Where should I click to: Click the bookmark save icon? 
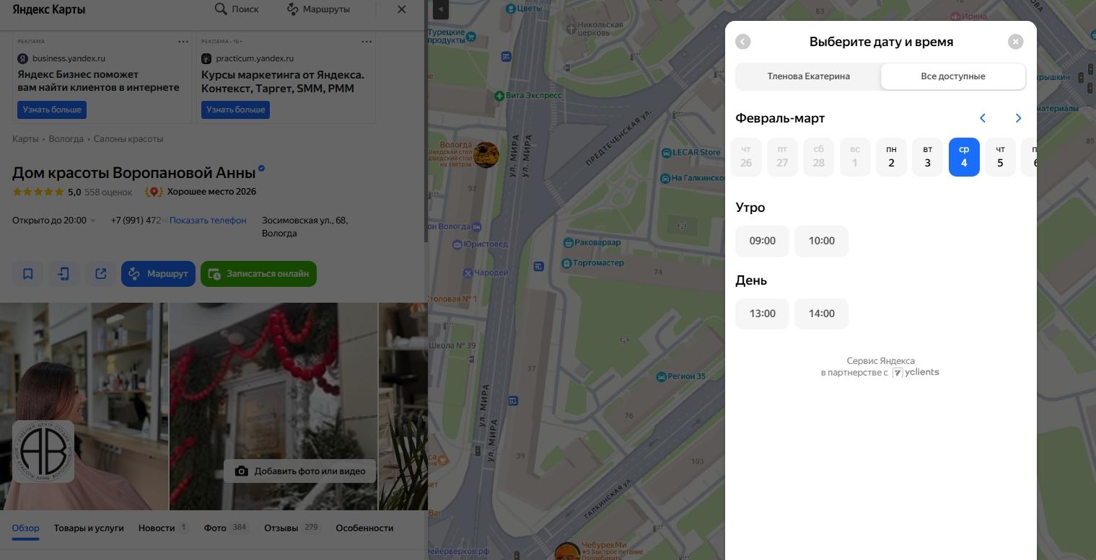tap(28, 274)
